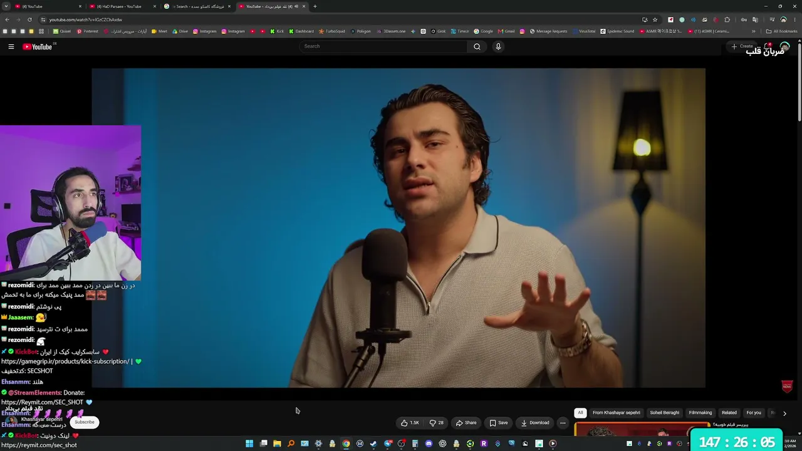Open the VirusTotal bookmark
802x451 pixels.
(584, 31)
